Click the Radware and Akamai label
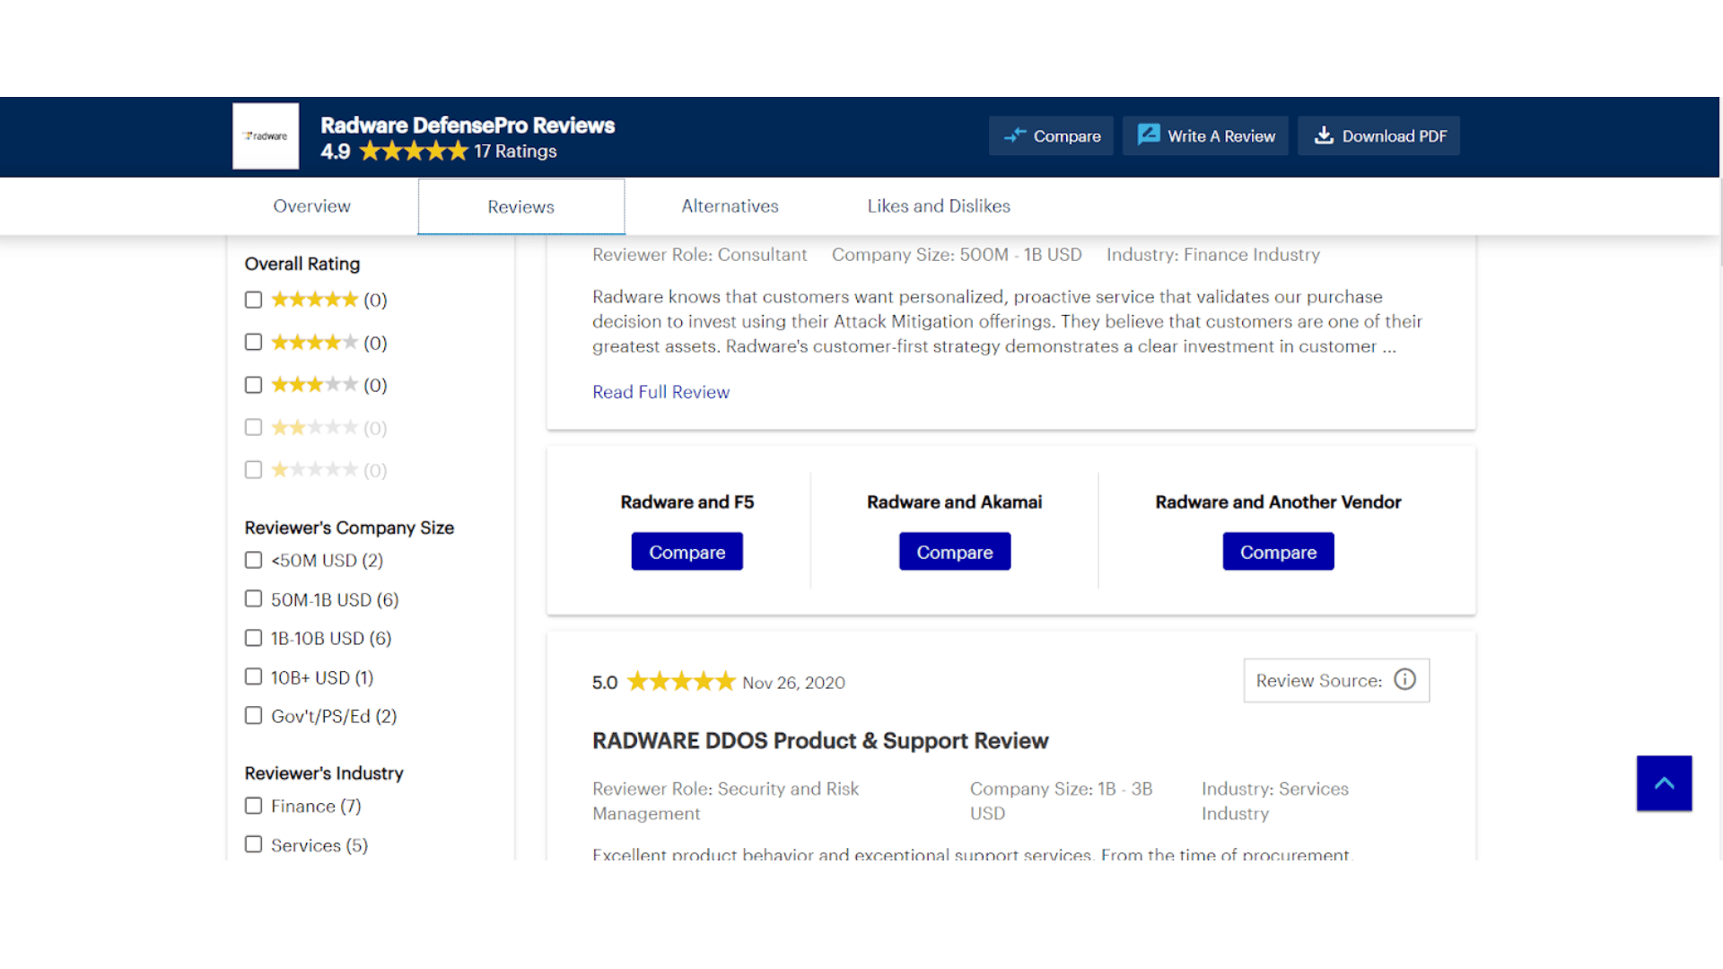Screen dimensions: 1723x969 point(955,502)
